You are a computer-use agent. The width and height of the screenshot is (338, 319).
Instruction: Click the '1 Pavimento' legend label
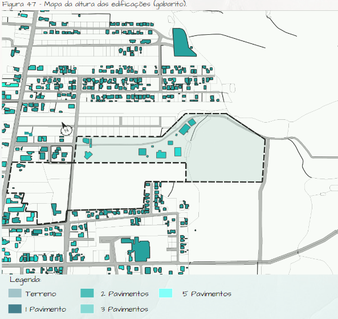tap(46, 309)
